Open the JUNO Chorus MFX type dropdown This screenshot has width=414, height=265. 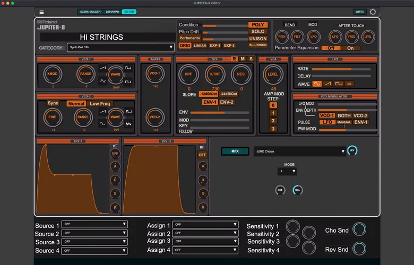click(x=300, y=152)
